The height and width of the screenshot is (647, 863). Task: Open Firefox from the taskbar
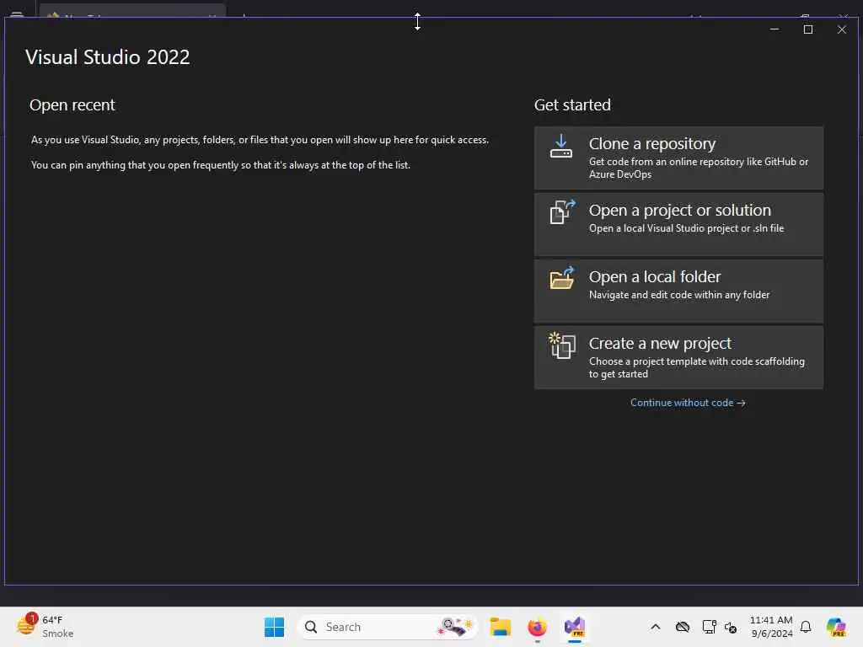(537, 627)
